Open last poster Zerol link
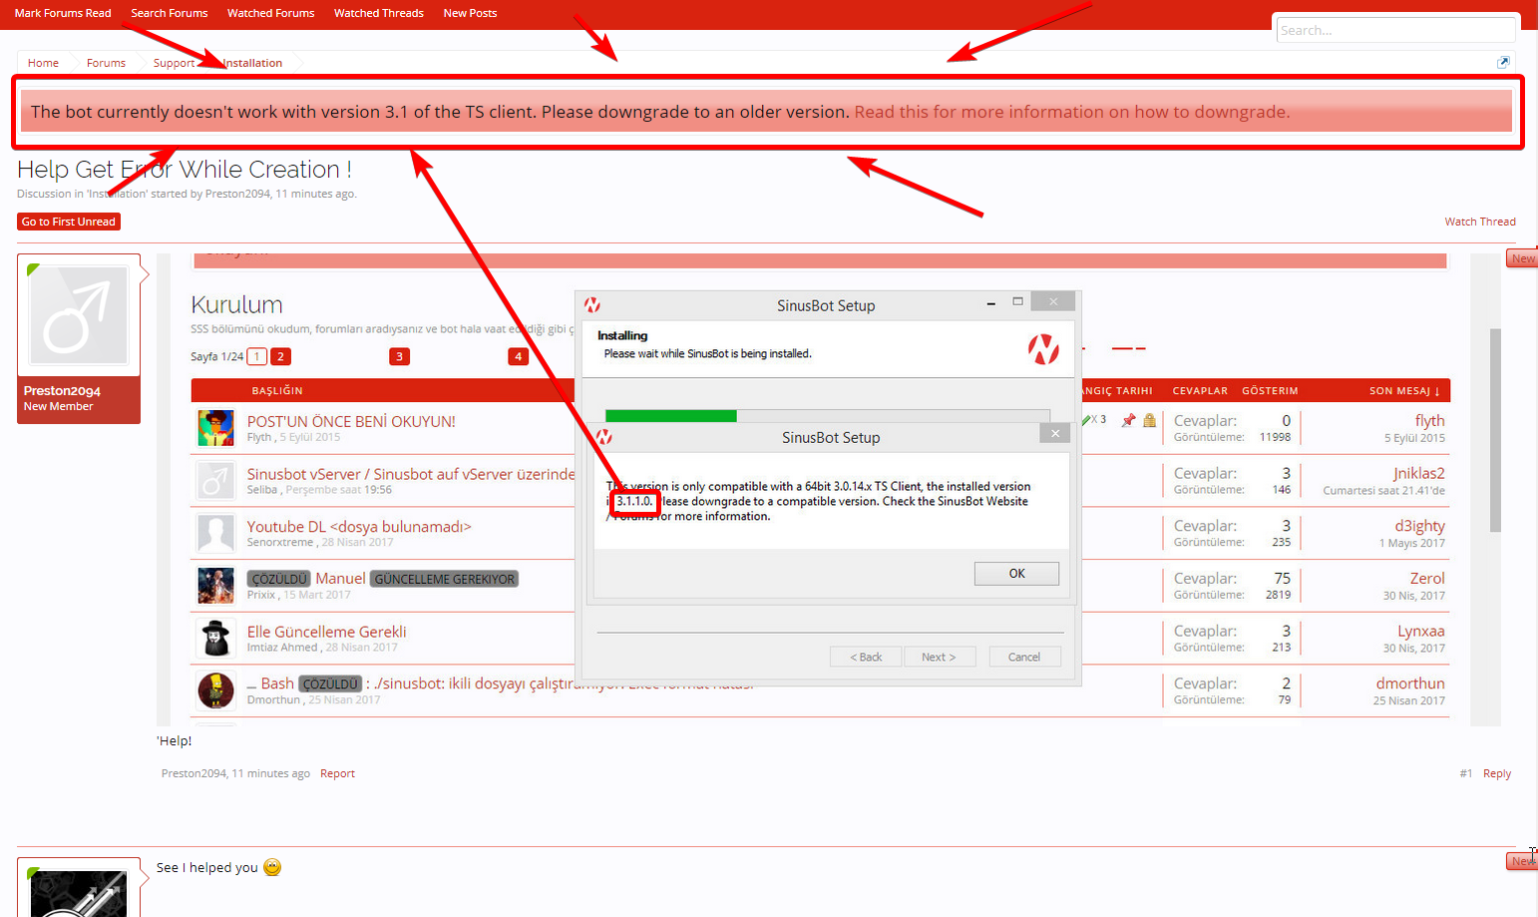 pos(1427,579)
